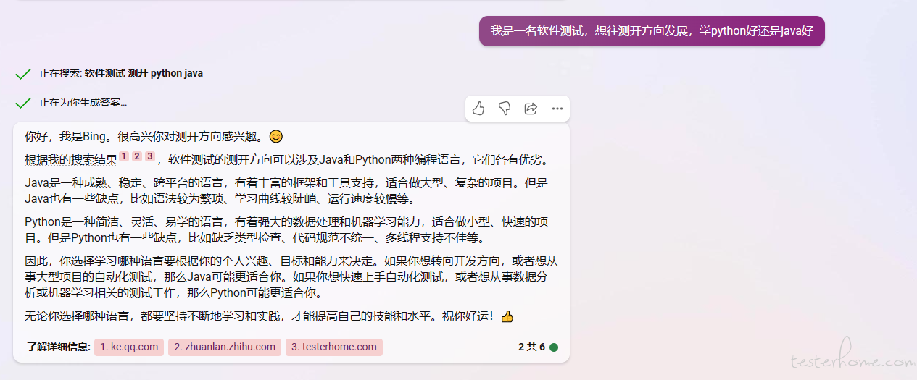Click the thumbs down dislike icon
This screenshot has width=917, height=380.
(x=505, y=109)
